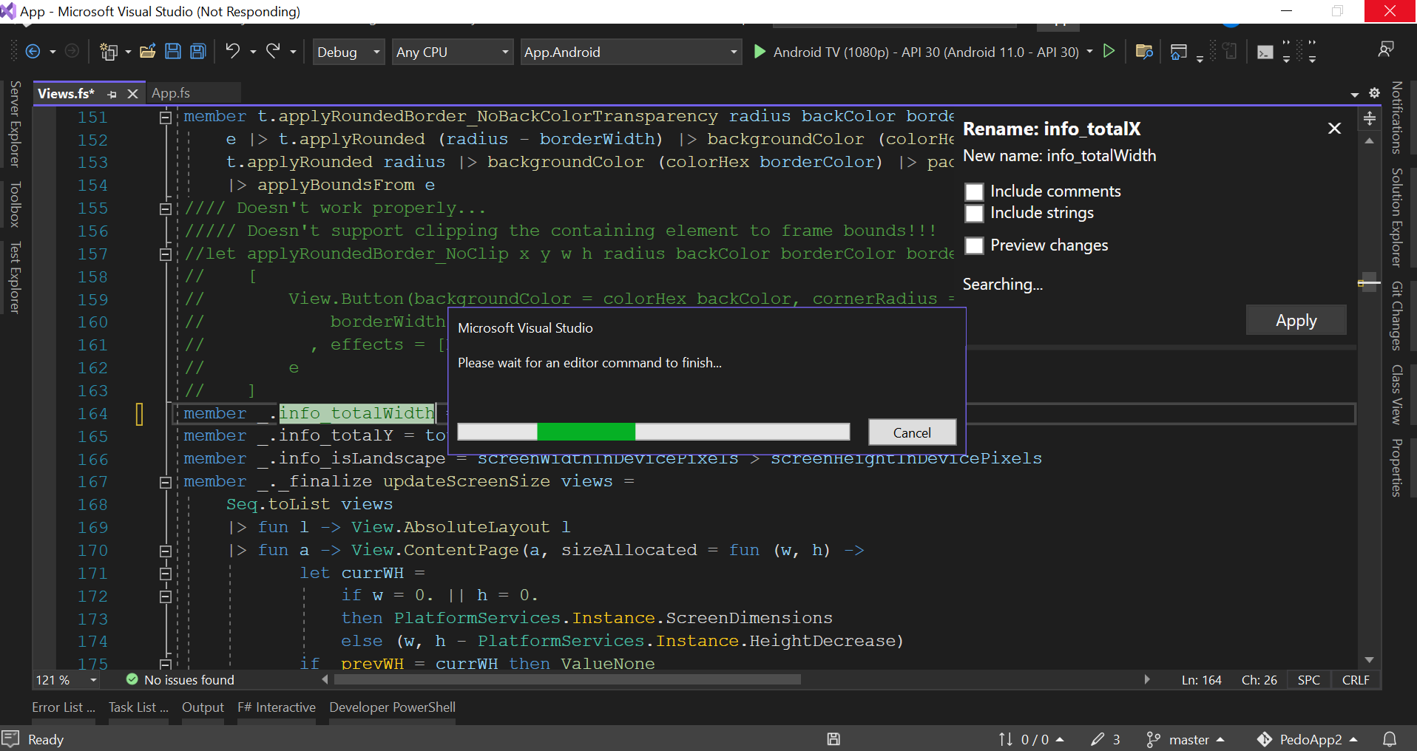The height and width of the screenshot is (751, 1417).
Task: Enable the Include comments checkbox
Action: click(x=975, y=192)
